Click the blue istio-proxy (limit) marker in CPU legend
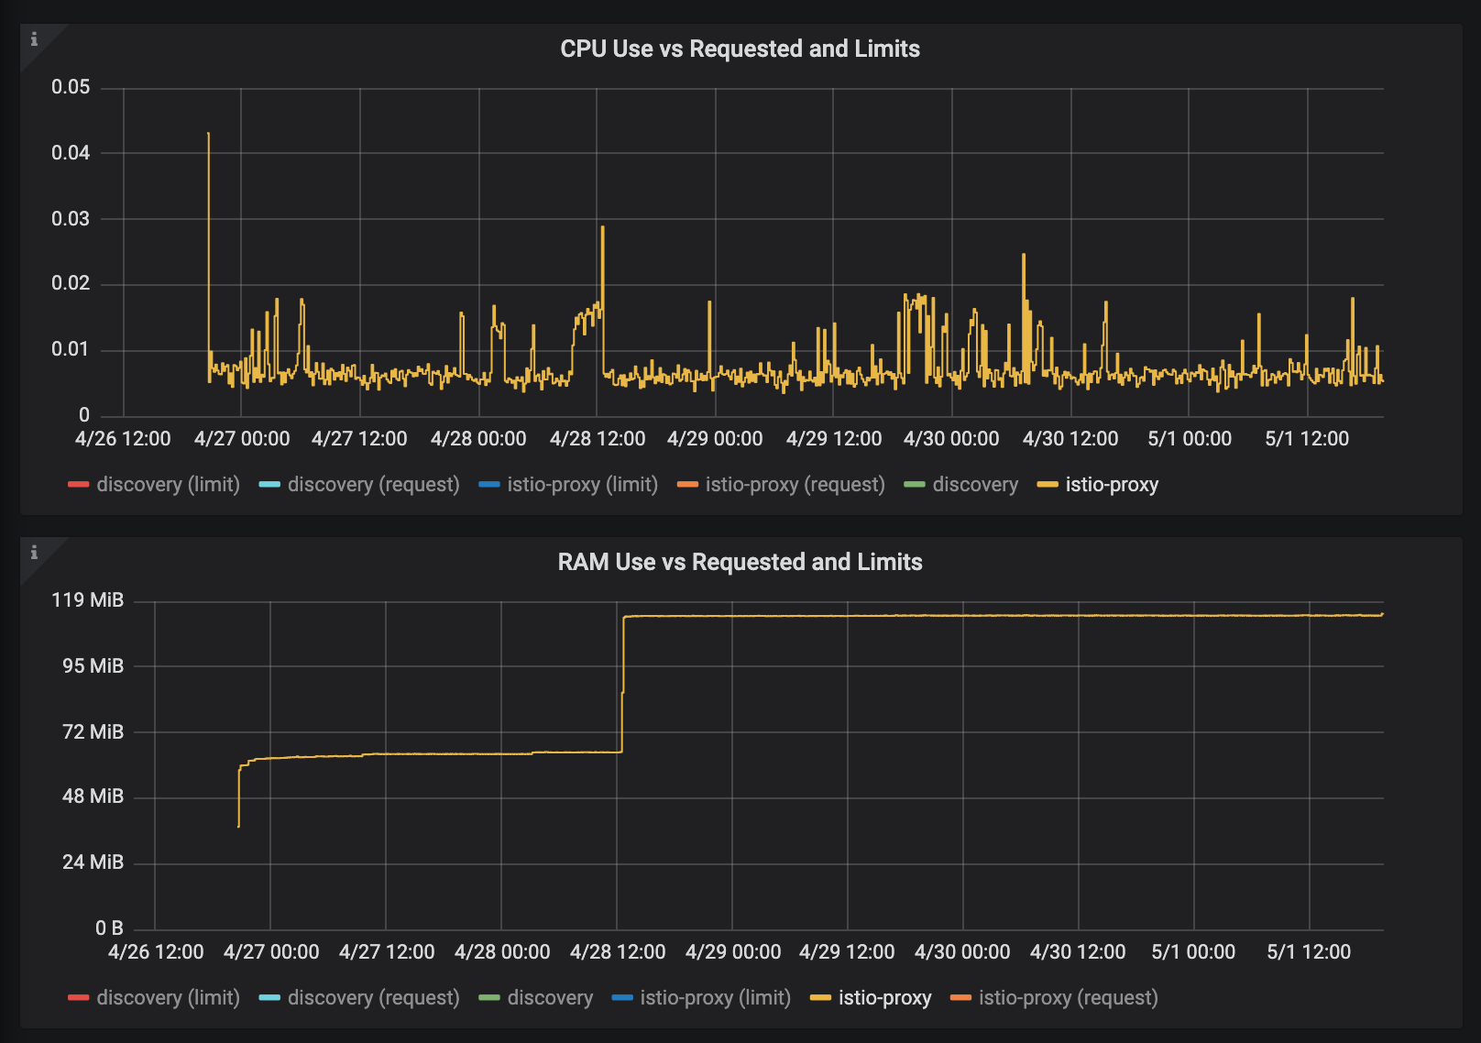 click(x=488, y=484)
